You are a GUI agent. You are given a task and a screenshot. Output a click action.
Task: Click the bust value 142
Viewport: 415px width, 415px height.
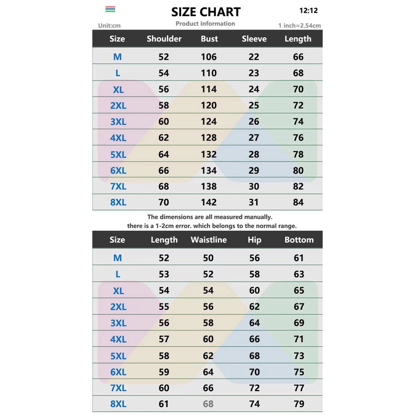209,202
